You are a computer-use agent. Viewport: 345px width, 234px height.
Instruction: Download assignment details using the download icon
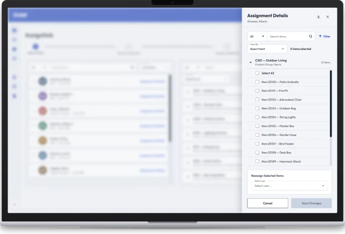point(318,17)
